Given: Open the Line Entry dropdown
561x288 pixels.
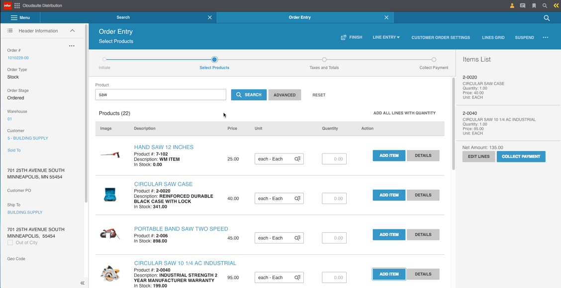Looking at the screenshot, I should pyautogui.click(x=386, y=37).
